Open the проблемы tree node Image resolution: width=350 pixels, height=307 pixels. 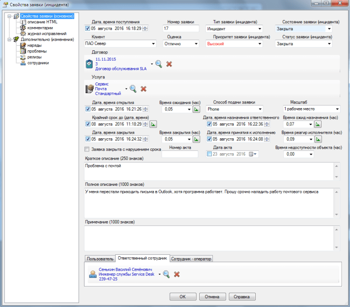[x=37, y=51]
